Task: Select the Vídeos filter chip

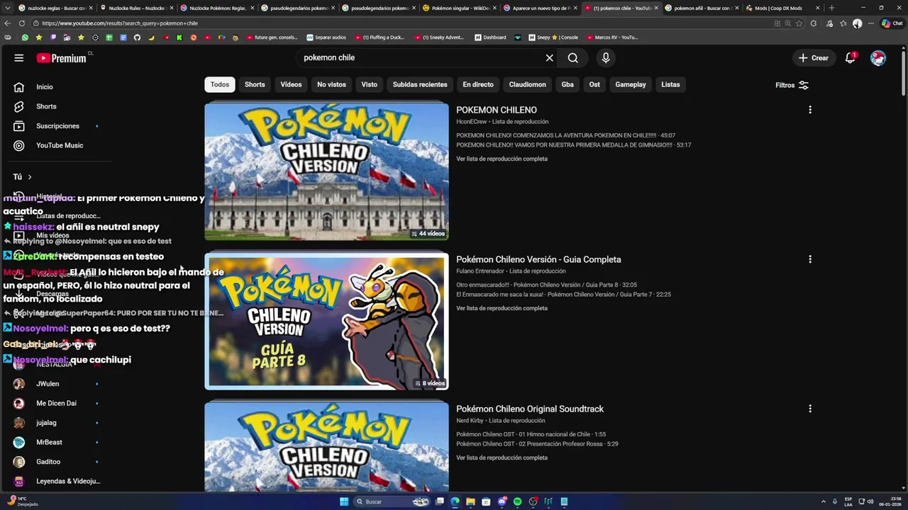Action: coord(291,84)
